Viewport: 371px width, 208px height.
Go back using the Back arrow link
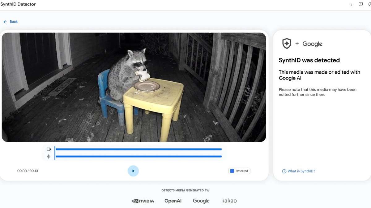11,22
